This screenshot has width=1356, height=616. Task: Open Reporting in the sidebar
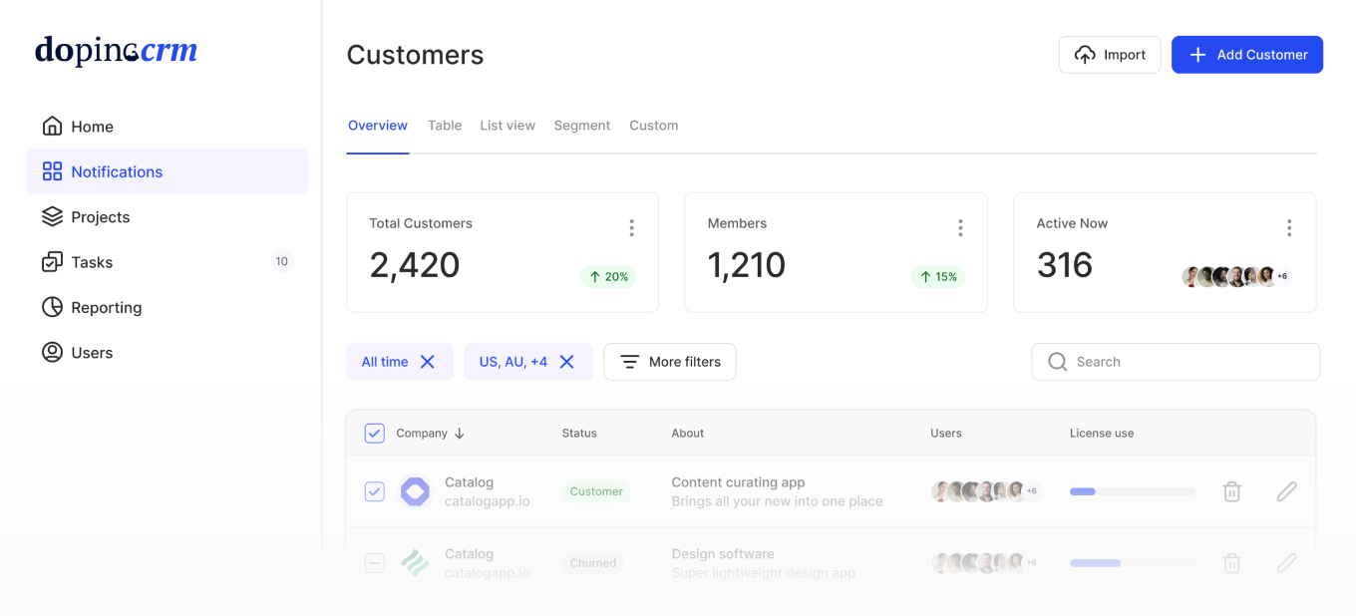[167, 307]
